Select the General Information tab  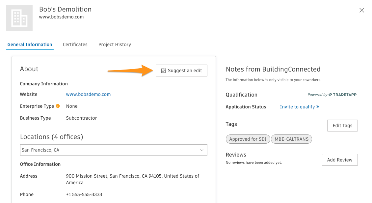click(x=30, y=44)
